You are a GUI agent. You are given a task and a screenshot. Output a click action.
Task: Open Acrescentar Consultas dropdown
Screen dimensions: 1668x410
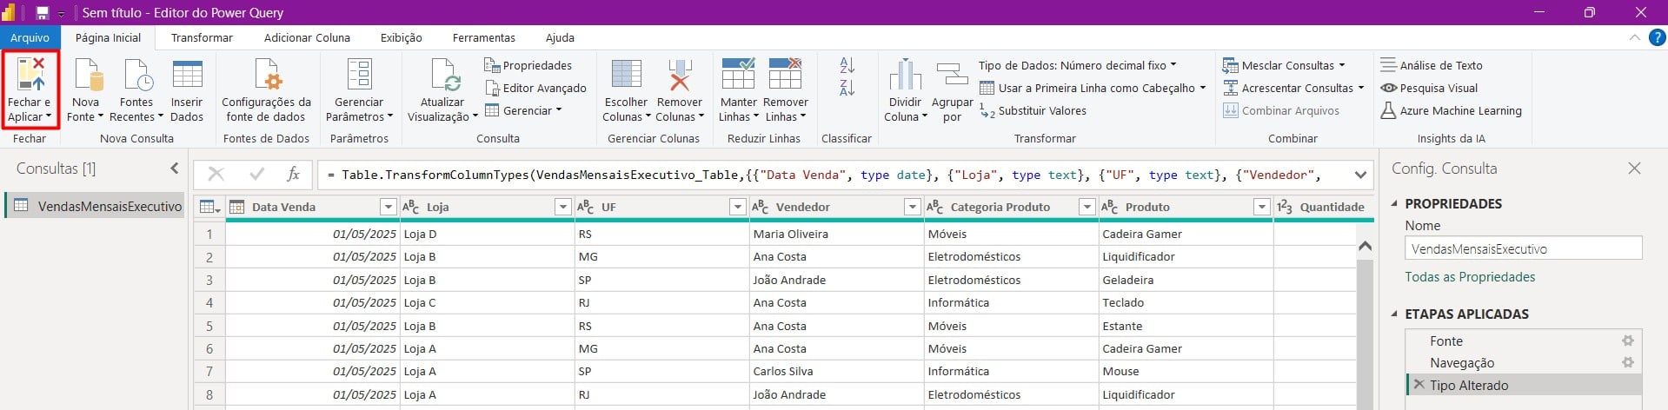[x=1293, y=88]
